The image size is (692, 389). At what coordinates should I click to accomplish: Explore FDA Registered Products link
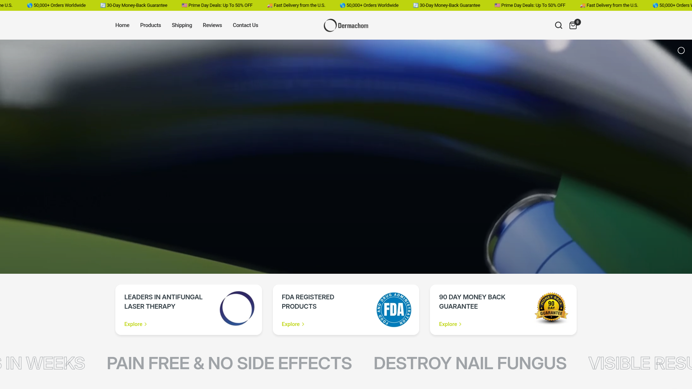pyautogui.click(x=293, y=324)
